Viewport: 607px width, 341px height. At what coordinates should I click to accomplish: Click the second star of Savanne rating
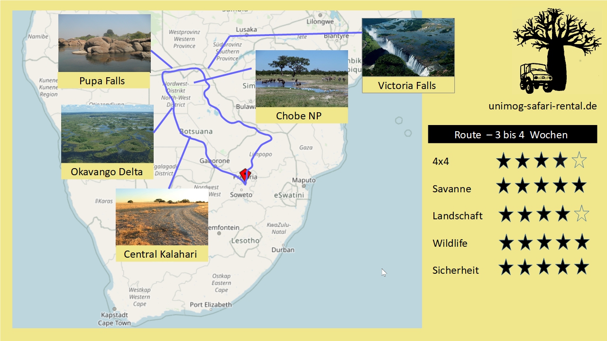tap(522, 186)
